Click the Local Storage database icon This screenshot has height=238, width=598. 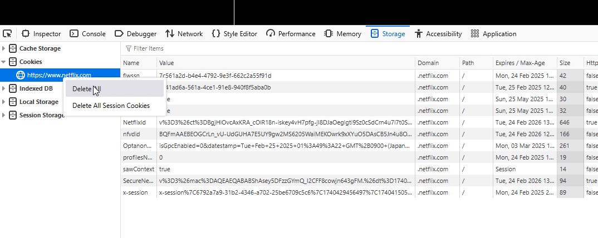click(x=13, y=102)
